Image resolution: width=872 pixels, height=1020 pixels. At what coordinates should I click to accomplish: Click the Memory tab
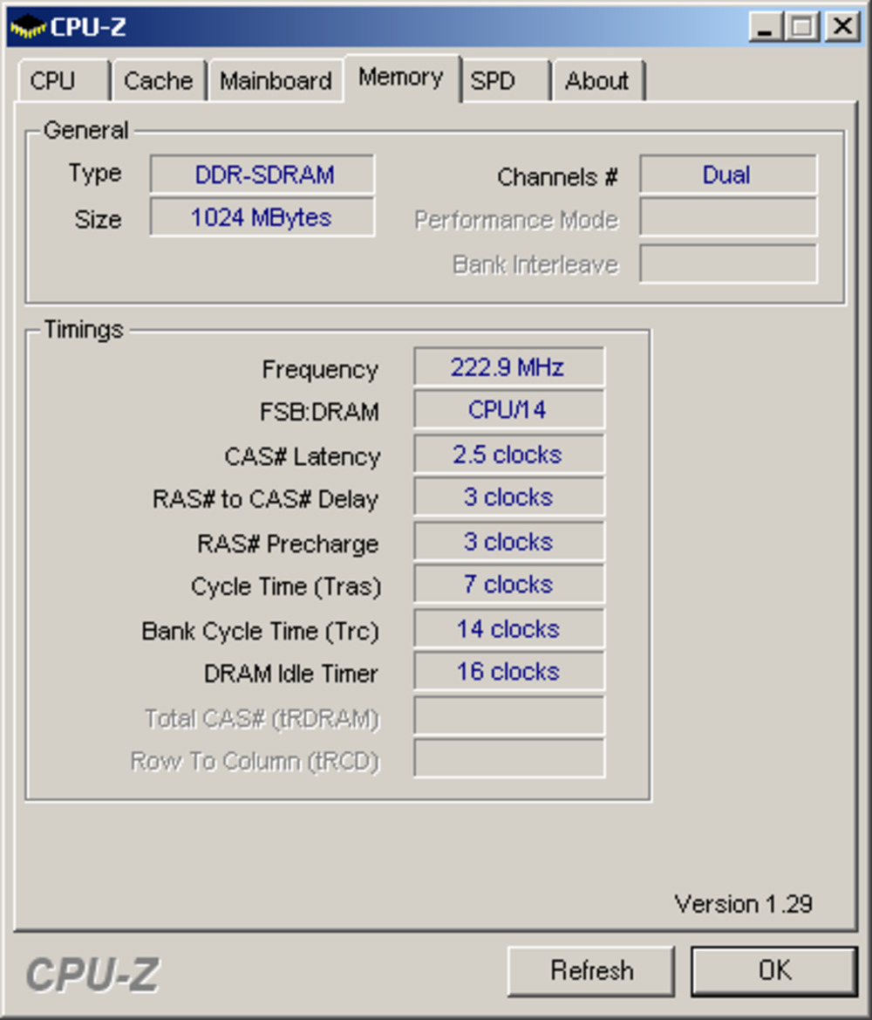402,78
